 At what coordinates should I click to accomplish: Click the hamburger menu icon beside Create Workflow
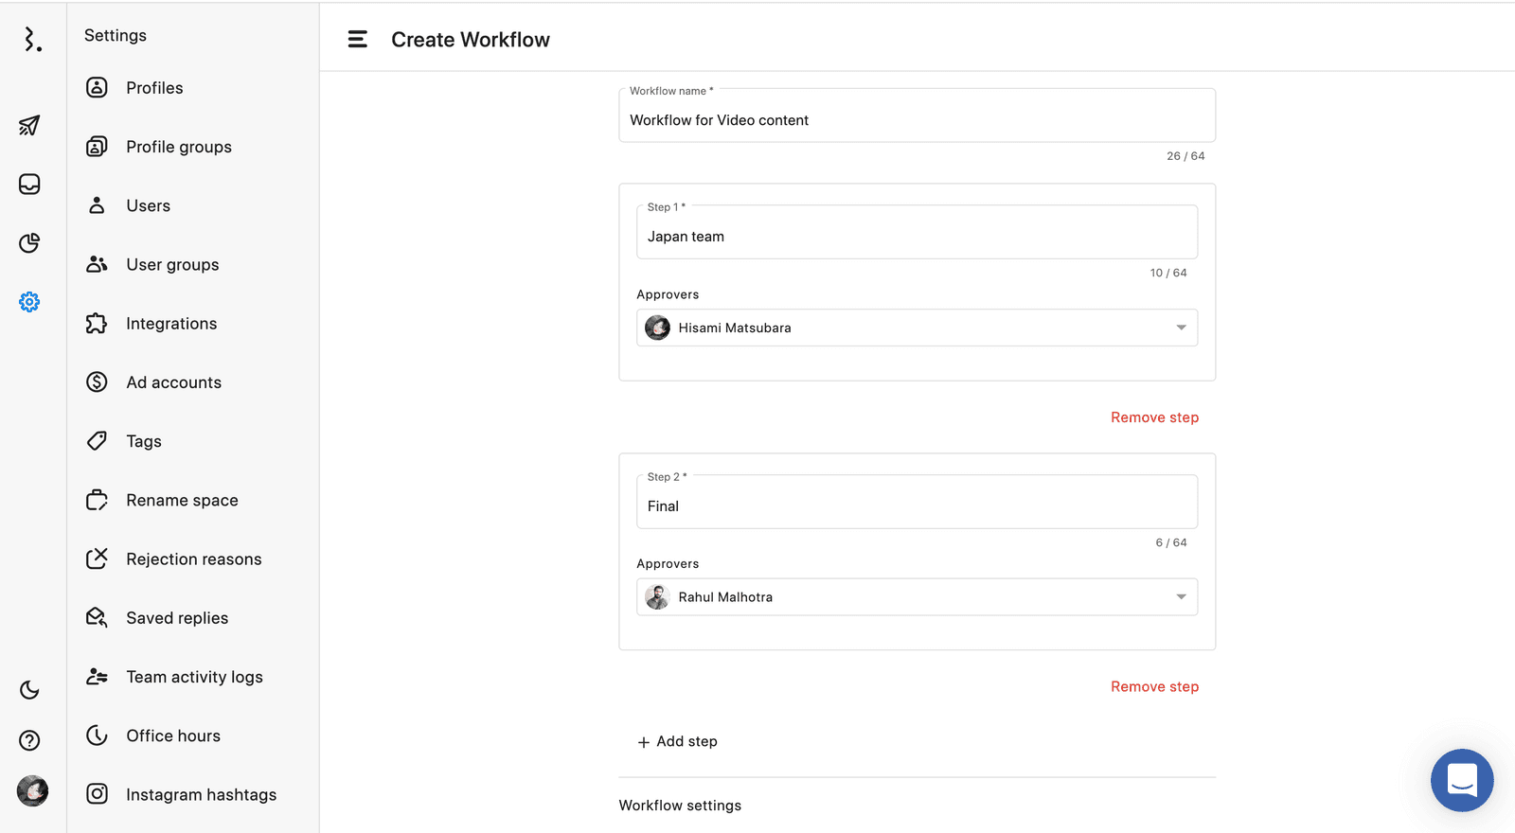tap(357, 40)
